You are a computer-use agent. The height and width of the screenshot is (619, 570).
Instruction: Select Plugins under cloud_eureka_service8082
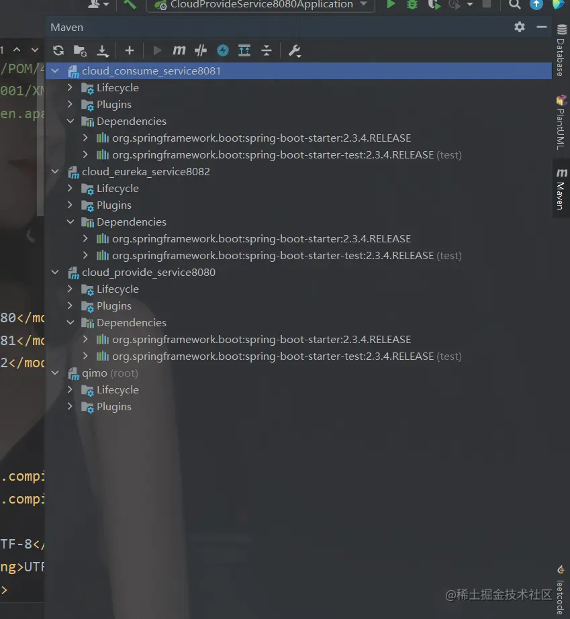[x=298, y=205]
